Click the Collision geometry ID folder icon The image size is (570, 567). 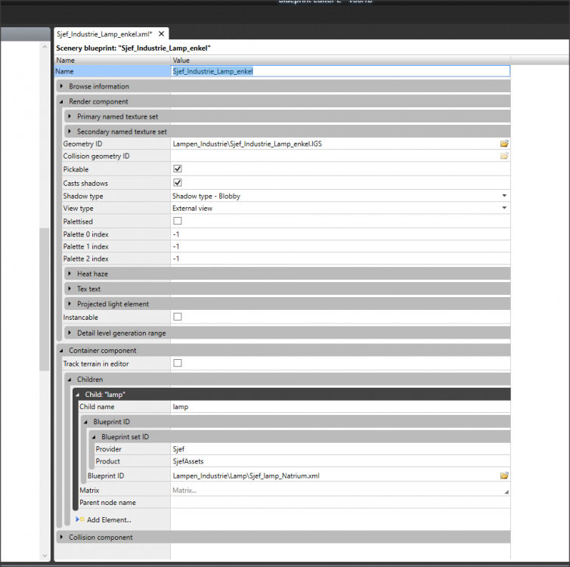click(x=503, y=156)
